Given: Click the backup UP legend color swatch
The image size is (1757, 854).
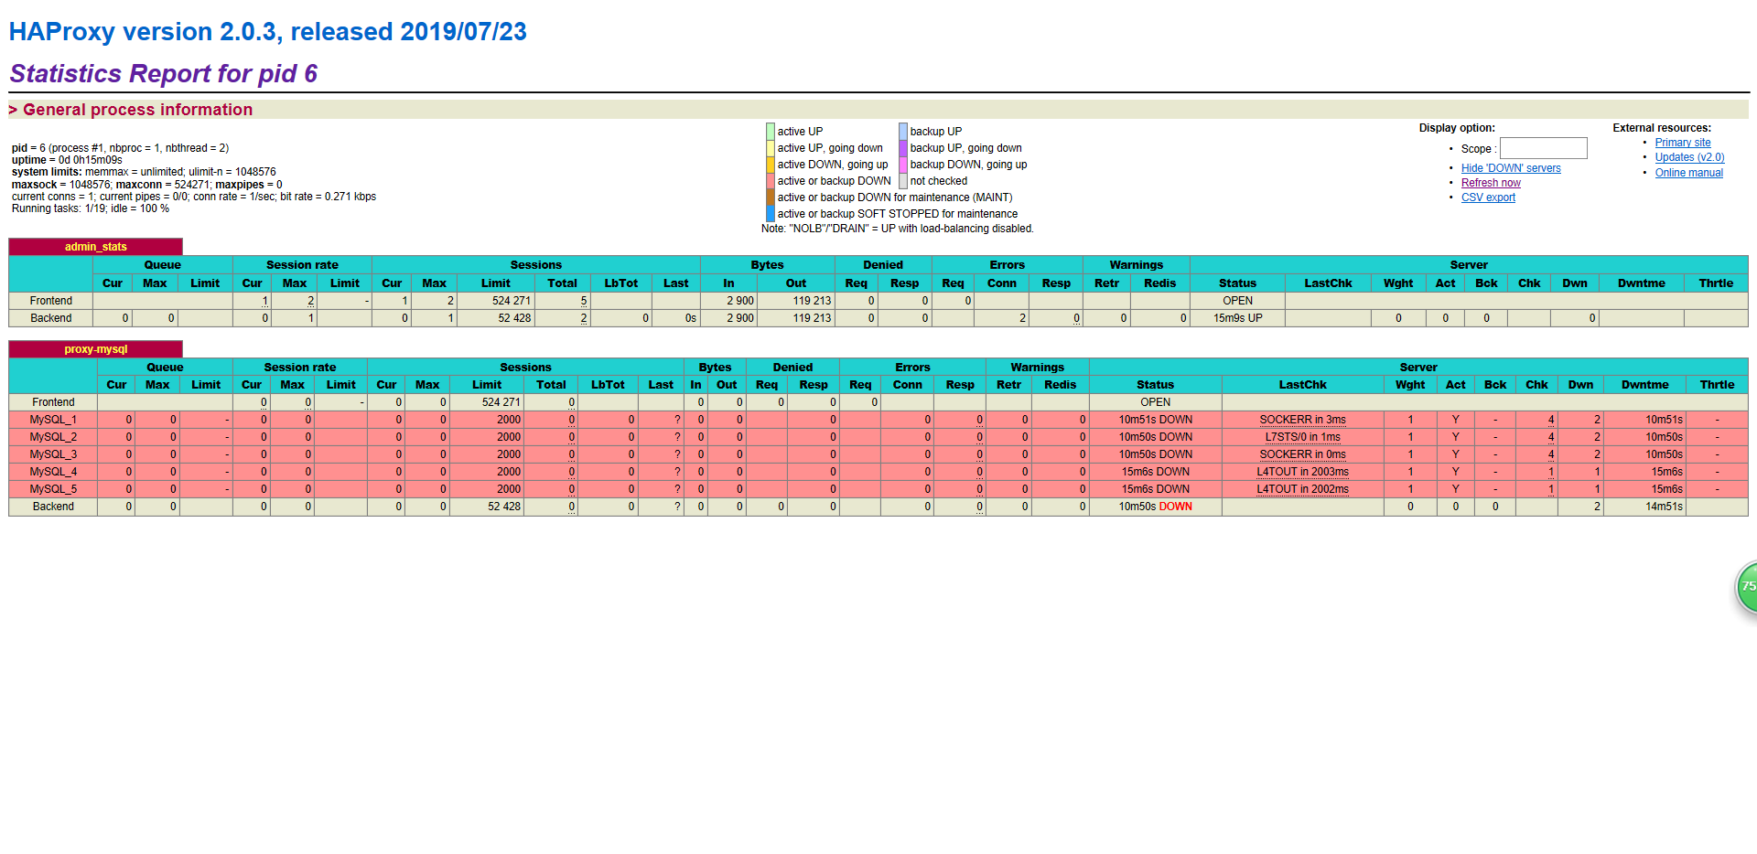Looking at the screenshot, I should (x=903, y=132).
